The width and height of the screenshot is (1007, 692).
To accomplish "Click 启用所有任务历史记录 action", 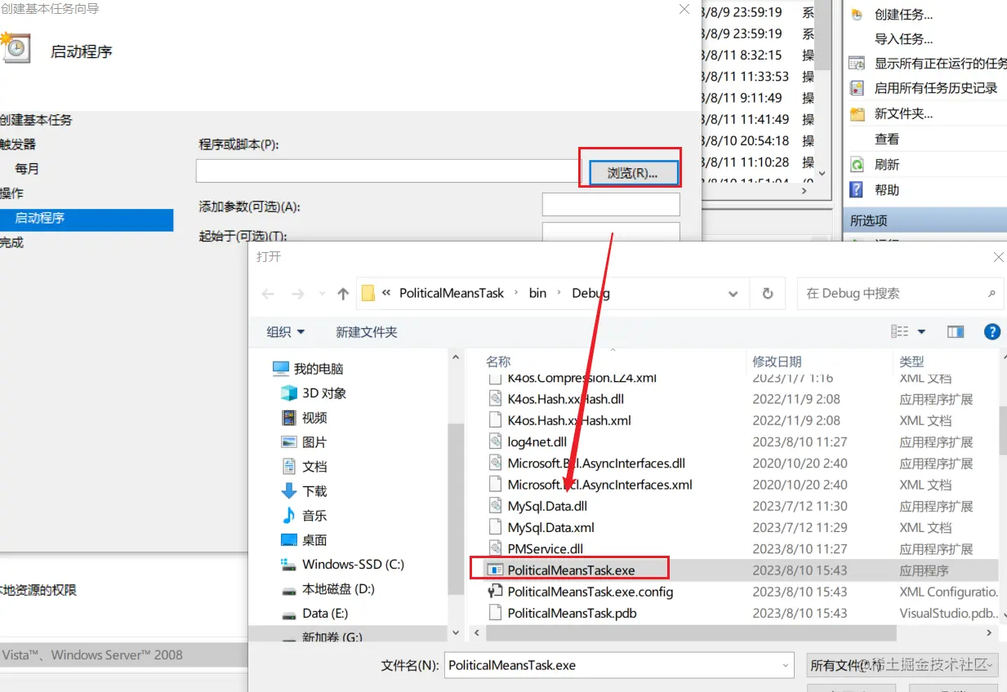I will pyautogui.click(x=936, y=87).
